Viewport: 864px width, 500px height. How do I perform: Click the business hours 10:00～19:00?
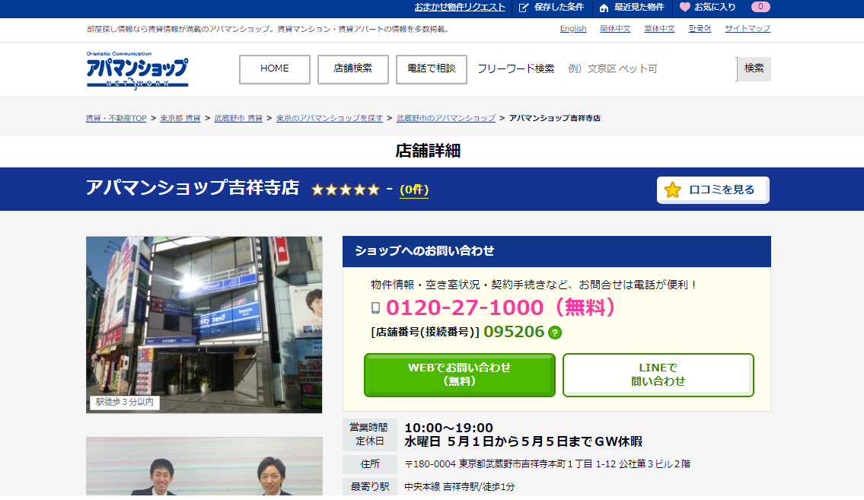click(448, 428)
